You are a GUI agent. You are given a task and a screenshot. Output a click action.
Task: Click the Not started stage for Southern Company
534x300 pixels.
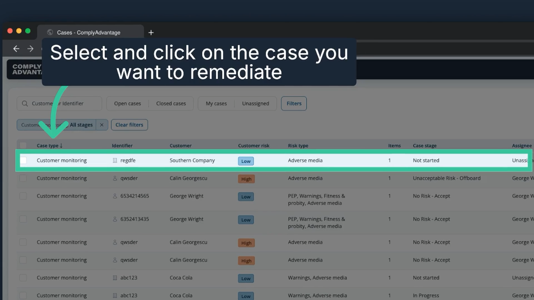point(426,161)
